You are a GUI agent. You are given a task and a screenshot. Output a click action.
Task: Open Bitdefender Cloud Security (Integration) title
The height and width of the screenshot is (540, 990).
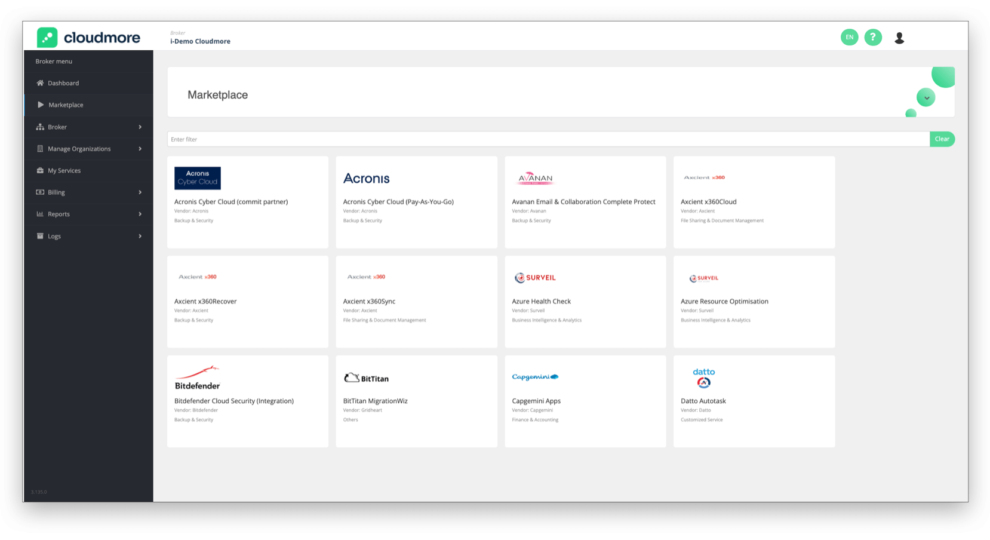click(x=234, y=401)
